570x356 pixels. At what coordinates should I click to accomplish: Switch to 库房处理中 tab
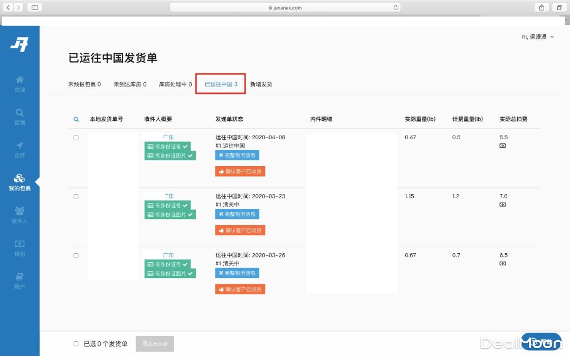tap(175, 84)
